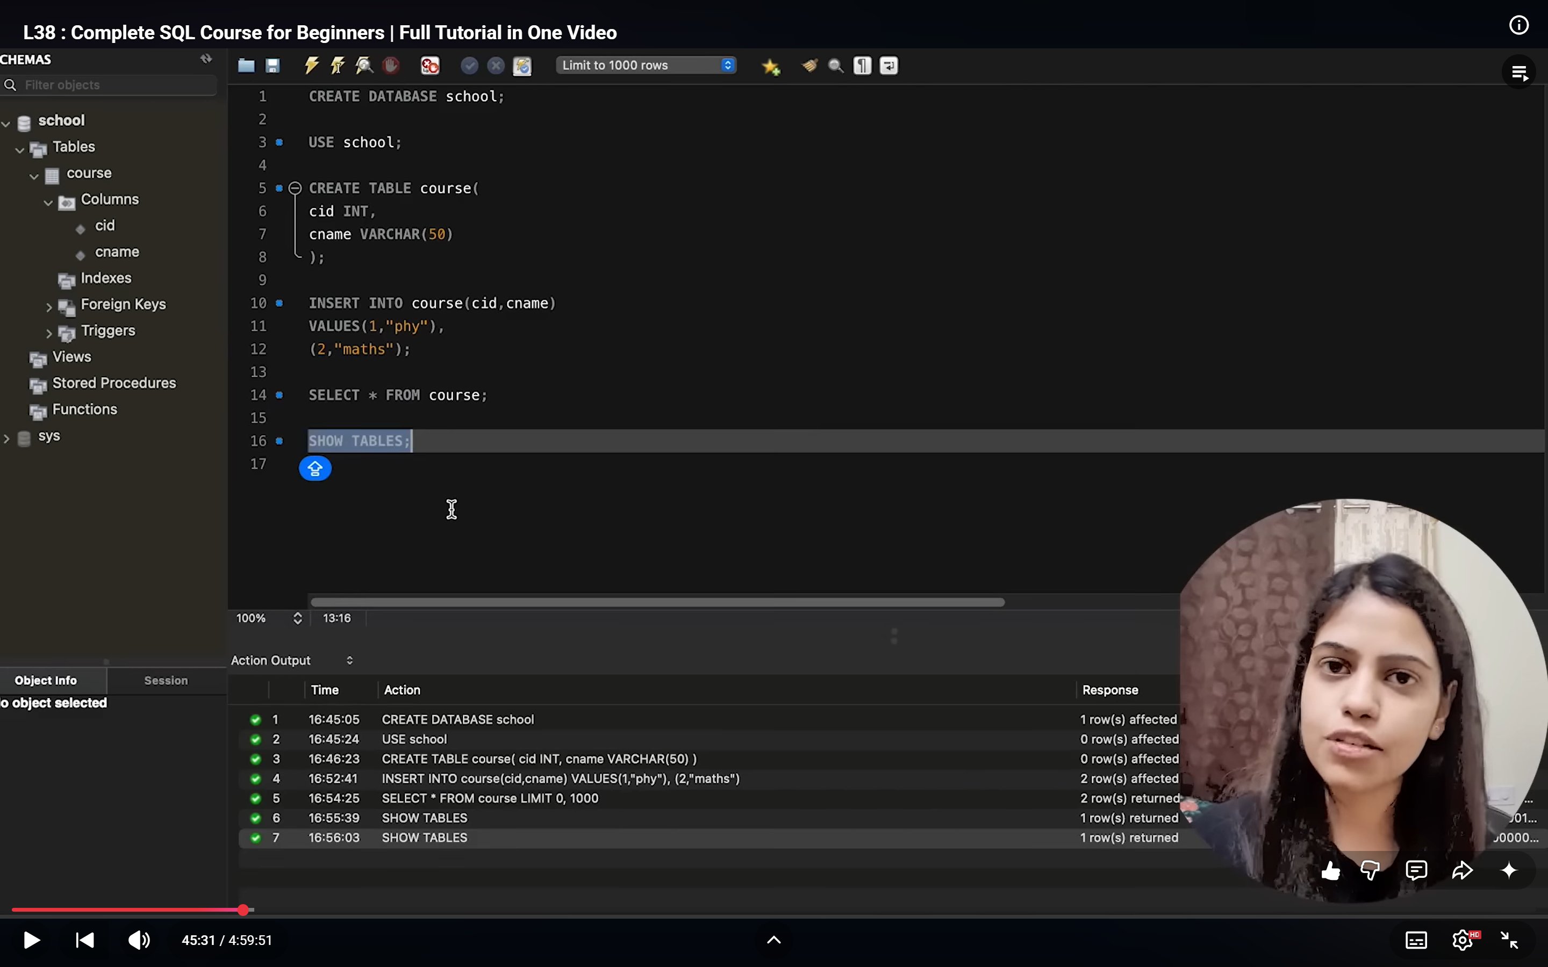Click the Open SQL script folder icon
The image size is (1548, 967).
[246, 65]
